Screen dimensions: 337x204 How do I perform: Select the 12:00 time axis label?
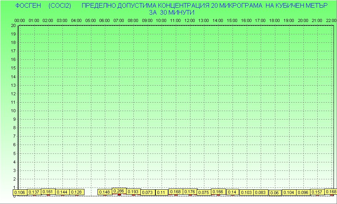(x=190, y=20)
